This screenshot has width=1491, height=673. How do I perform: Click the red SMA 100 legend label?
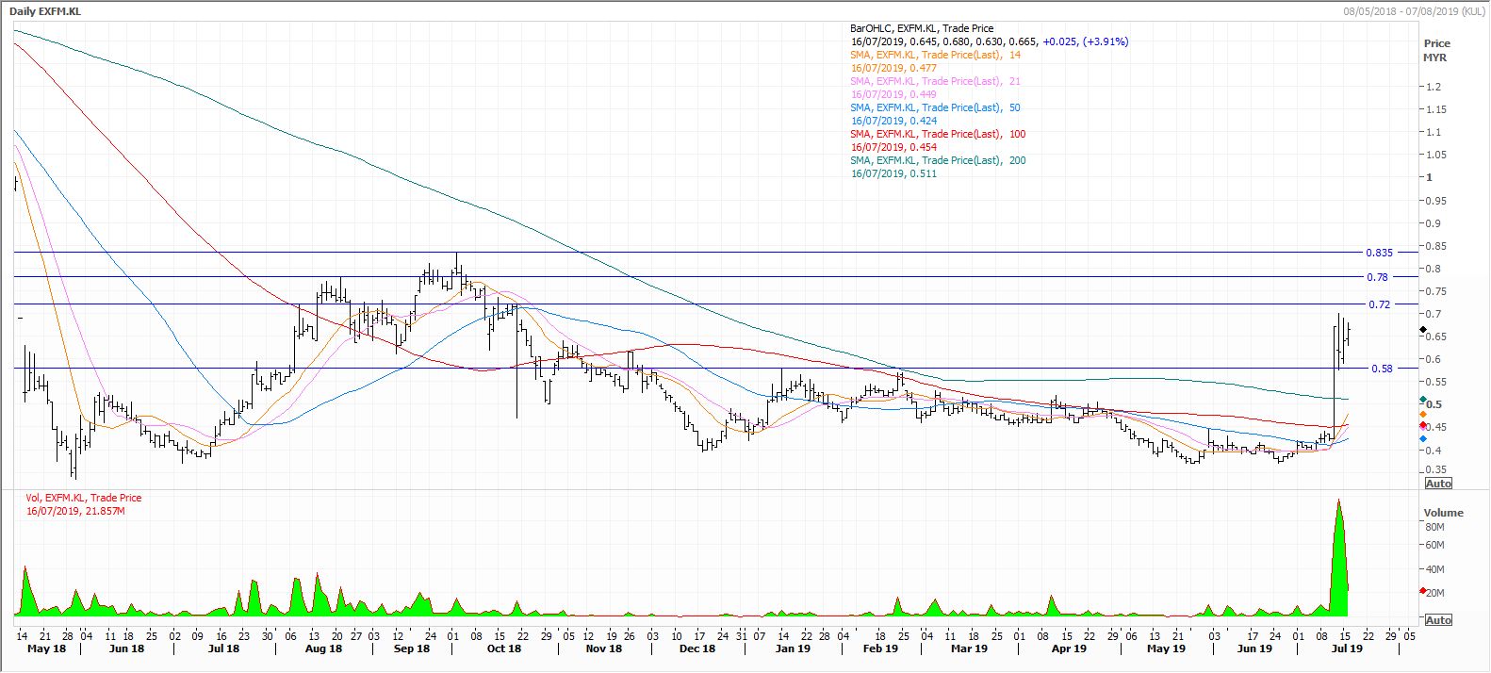click(938, 135)
